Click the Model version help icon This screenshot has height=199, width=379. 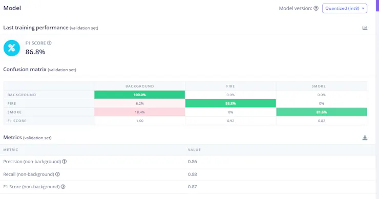(x=316, y=9)
